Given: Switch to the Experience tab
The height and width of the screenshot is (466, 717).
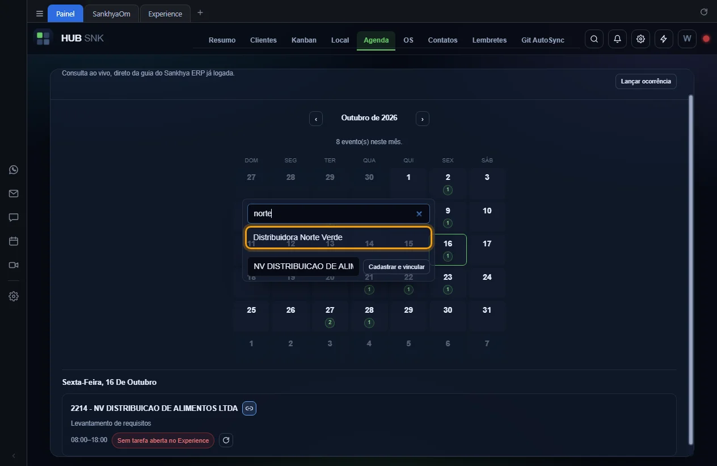Looking at the screenshot, I should pyautogui.click(x=165, y=14).
